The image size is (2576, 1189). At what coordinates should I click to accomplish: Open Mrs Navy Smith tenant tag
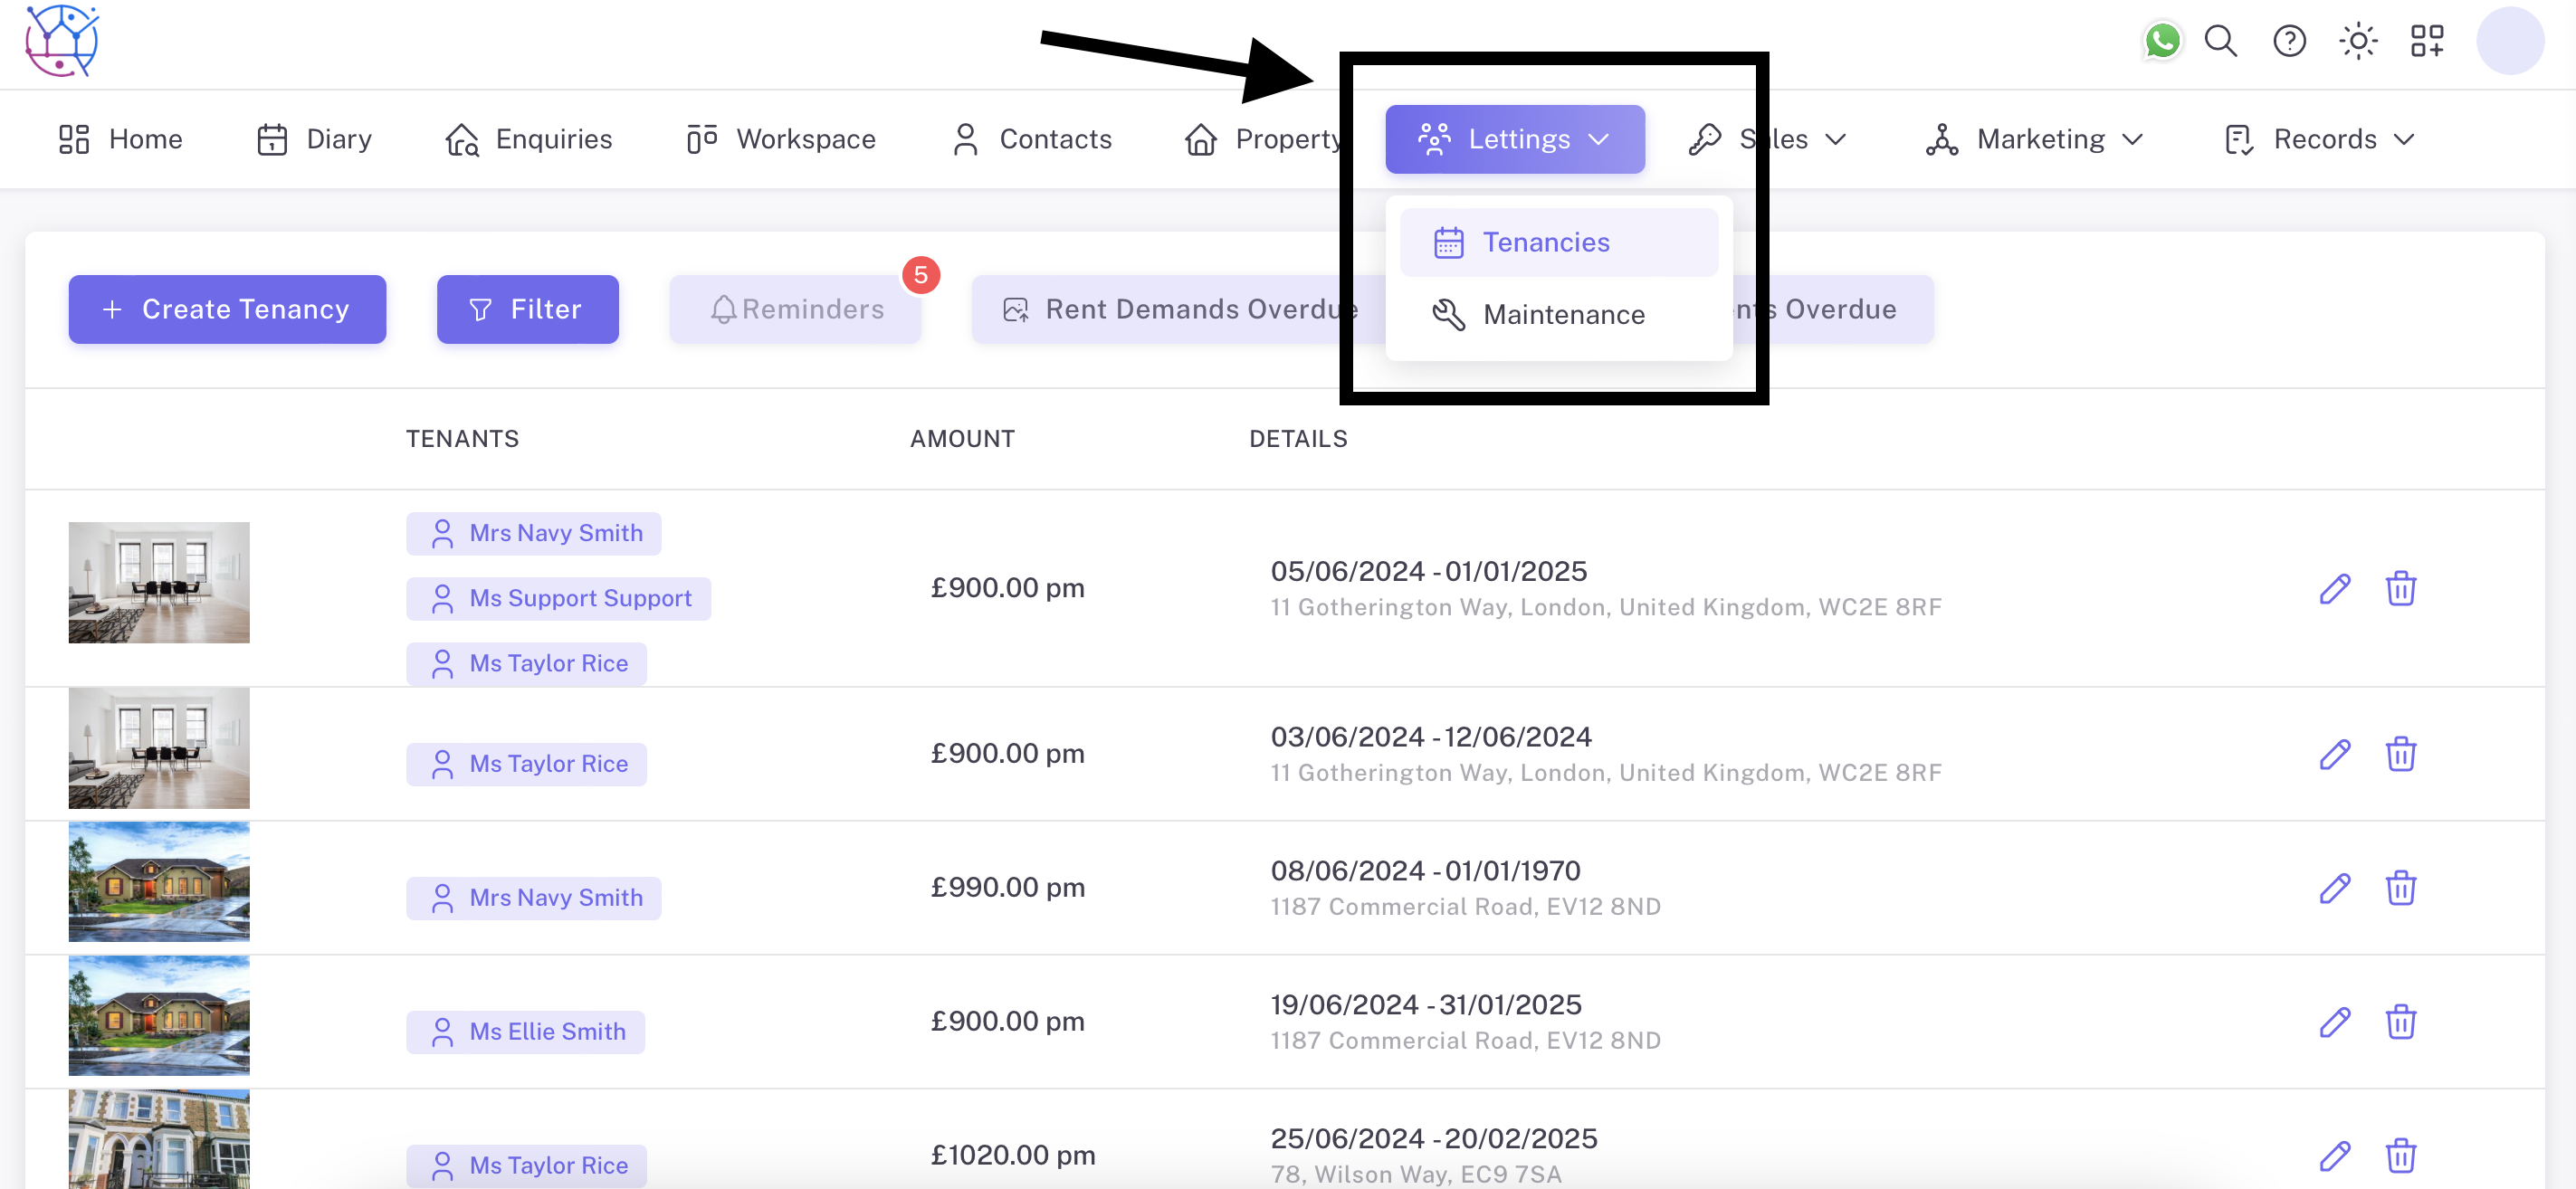click(x=533, y=533)
